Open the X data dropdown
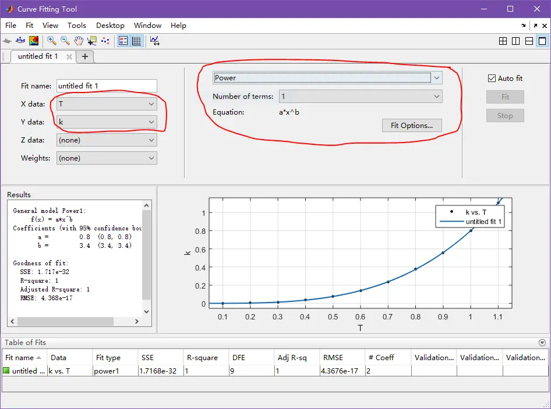 (x=107, y=104)
